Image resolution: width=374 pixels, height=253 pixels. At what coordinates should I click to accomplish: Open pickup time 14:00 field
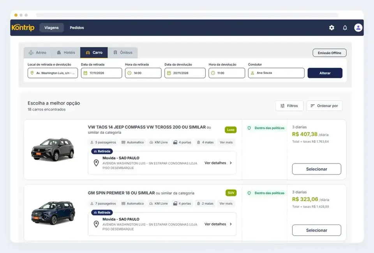tap(143, 73)
